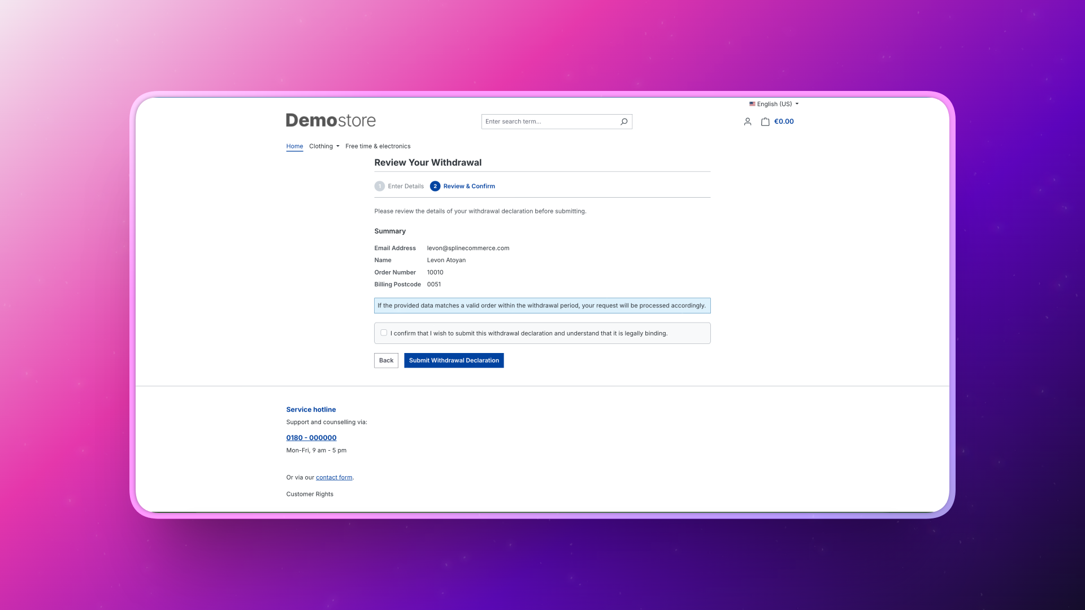Expand the English (US) language dropdown
1085x610 pixels.
tap(774, 104)
